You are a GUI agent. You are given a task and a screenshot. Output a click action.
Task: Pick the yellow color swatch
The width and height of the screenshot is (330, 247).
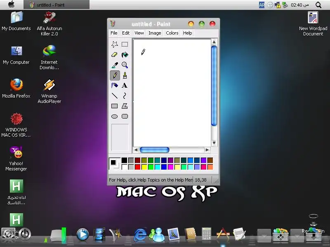144,167
